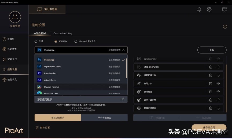Click the move handle for 图层不透明度
232x139 pixels.
pos(218,108)
